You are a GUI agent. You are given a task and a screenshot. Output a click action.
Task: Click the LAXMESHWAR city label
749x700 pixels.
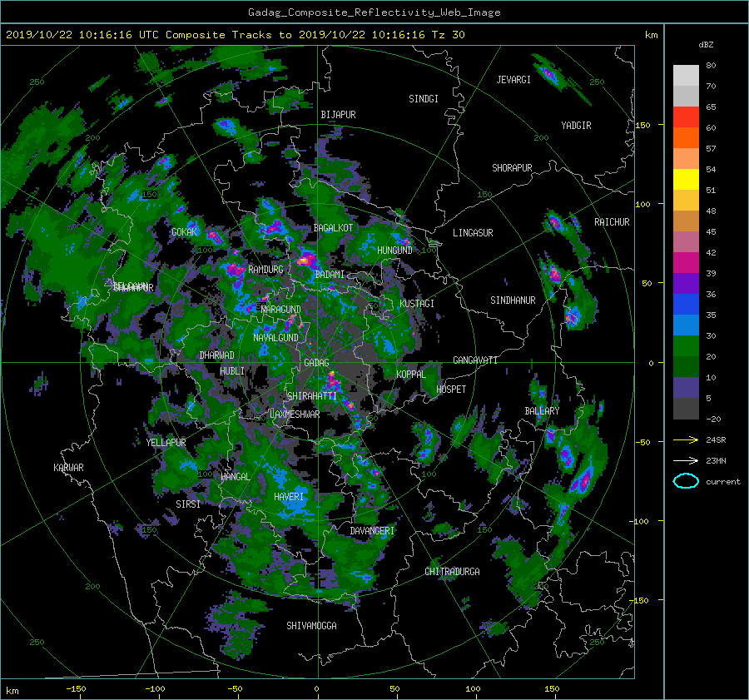[295, 415]
